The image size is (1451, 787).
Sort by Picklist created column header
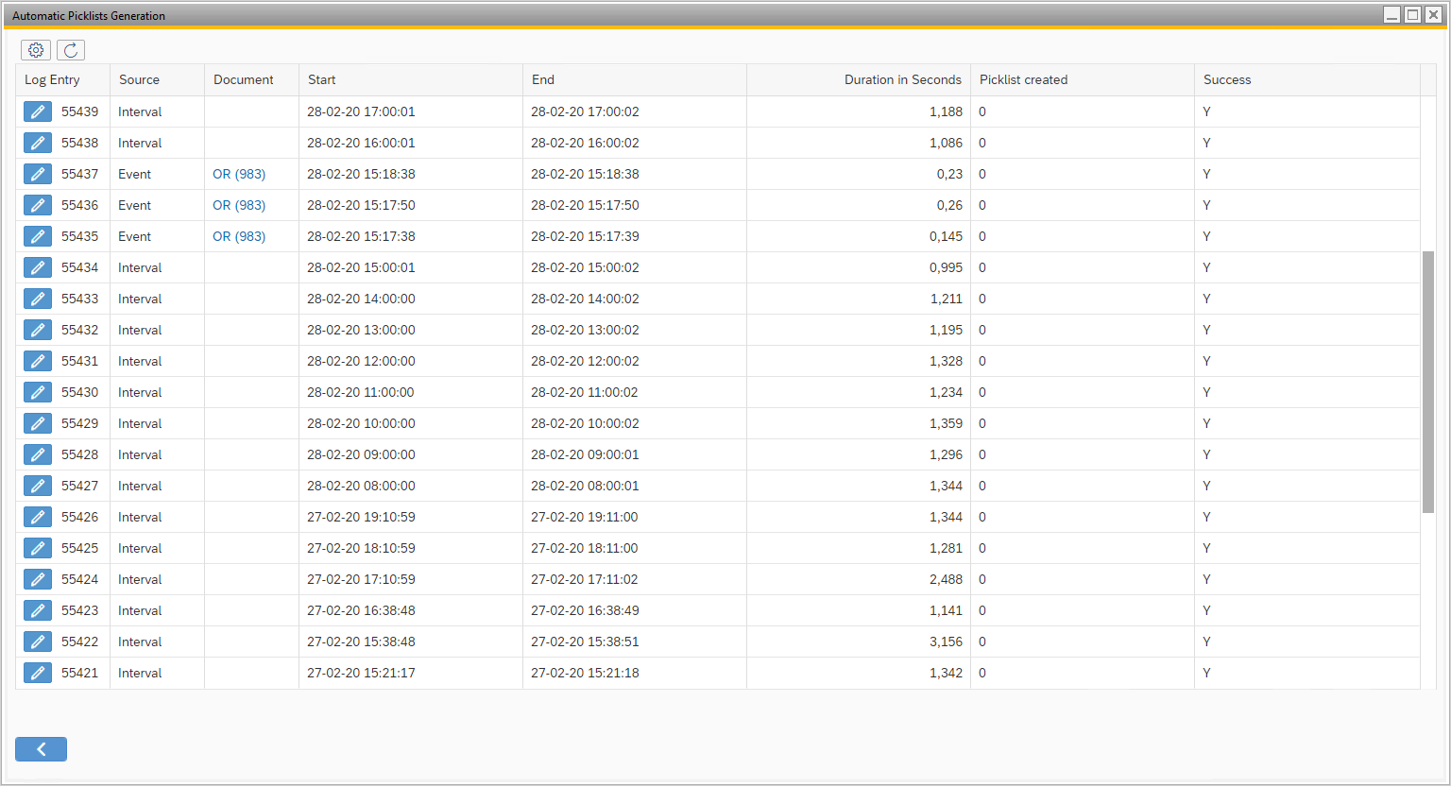(x=1023, y=80)
